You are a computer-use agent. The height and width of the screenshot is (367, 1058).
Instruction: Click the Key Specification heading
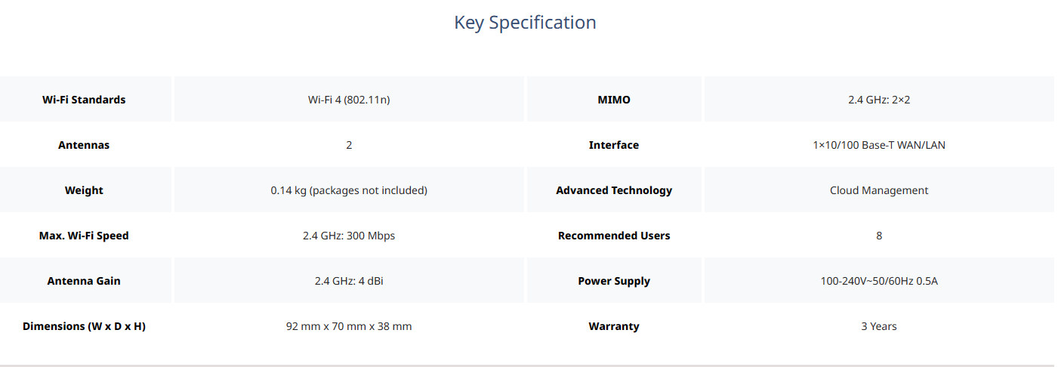point(525,23)
